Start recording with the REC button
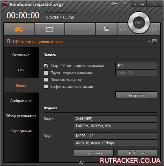Screen dimensions: 164x166 pyautogui.click(x=139, y=23)
